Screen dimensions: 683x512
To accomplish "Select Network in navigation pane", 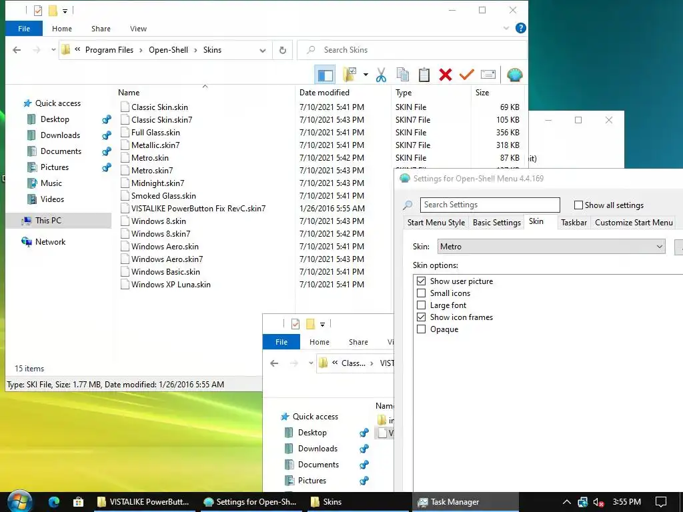I will 50,242.
